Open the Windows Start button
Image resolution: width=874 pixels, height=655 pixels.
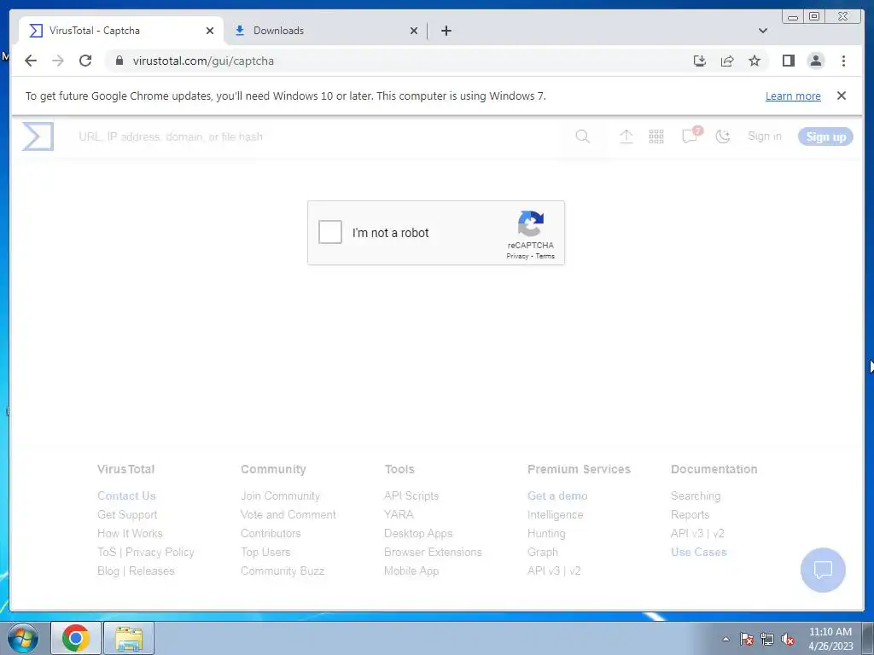[x=23, y=638]
